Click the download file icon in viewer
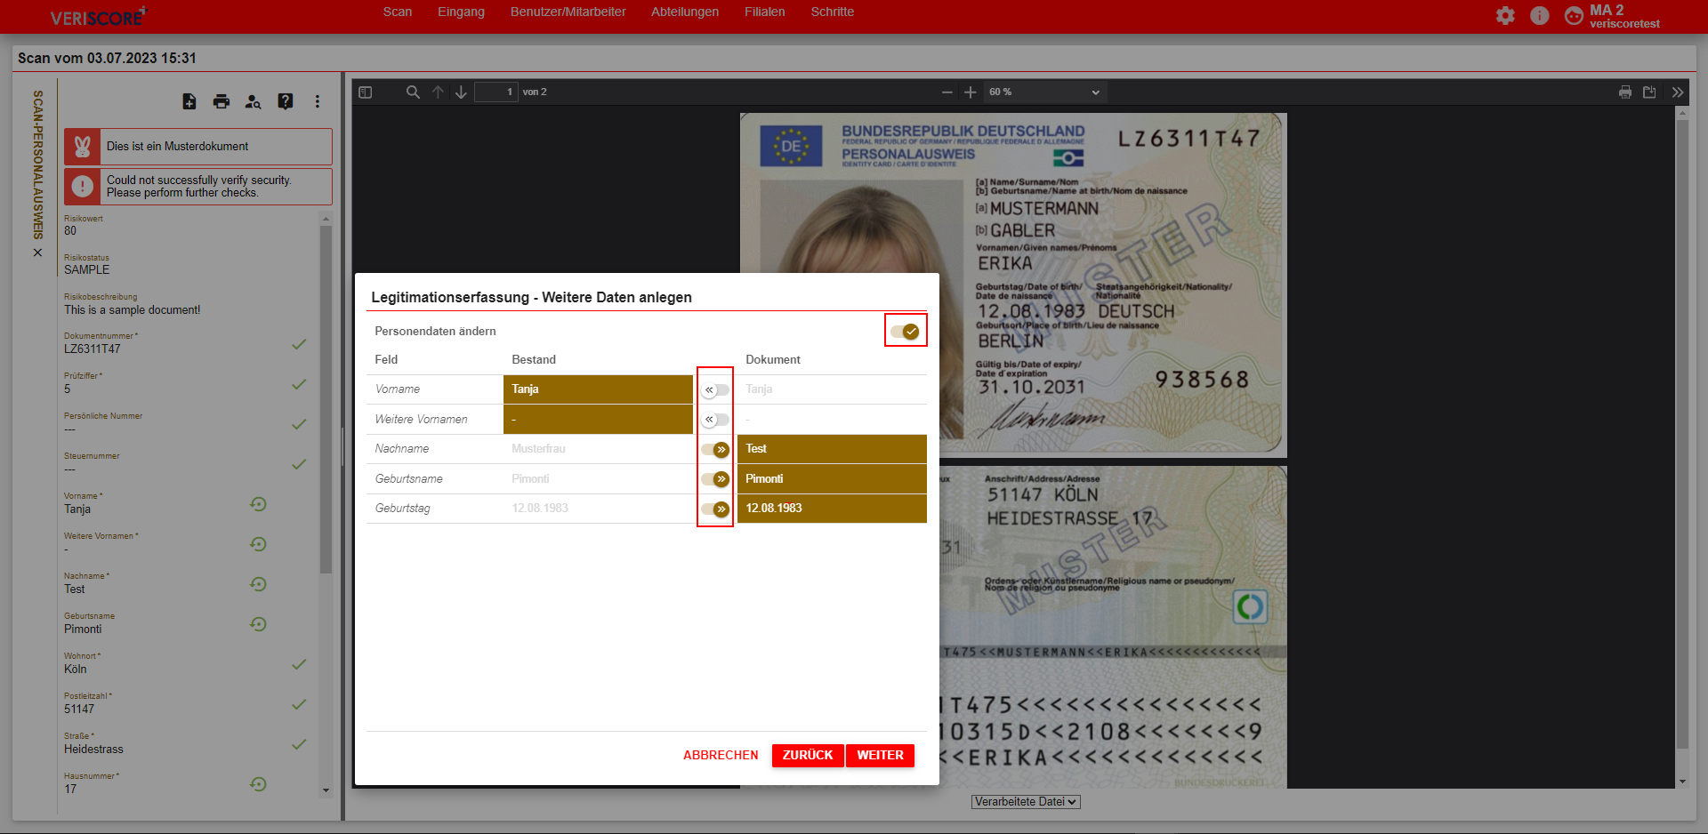Viewport: 1708px width, 834px height. click(x=1649, y=92)
